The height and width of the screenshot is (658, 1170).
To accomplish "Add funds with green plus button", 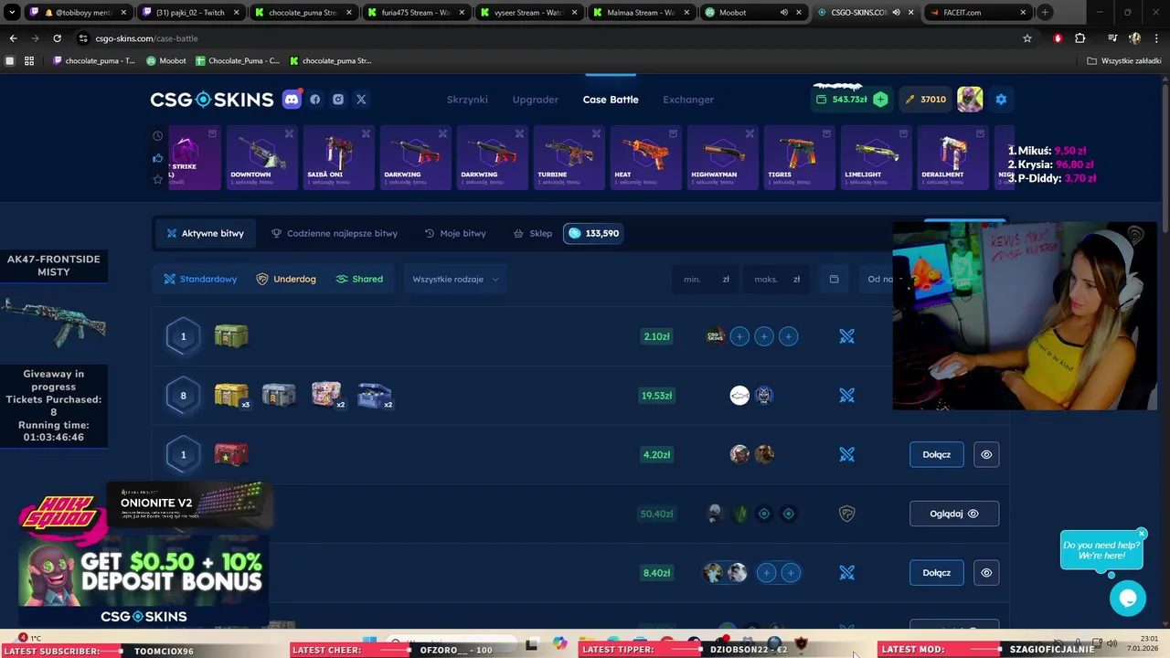I will [880, 100].
